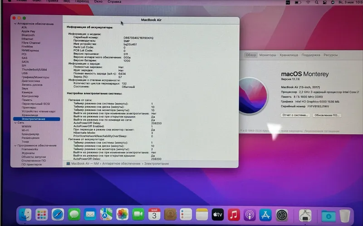
Task: Open Maps app in the Dock
Action: 106,214
